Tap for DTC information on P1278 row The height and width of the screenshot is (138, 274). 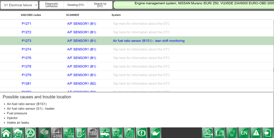click(142, 66)
